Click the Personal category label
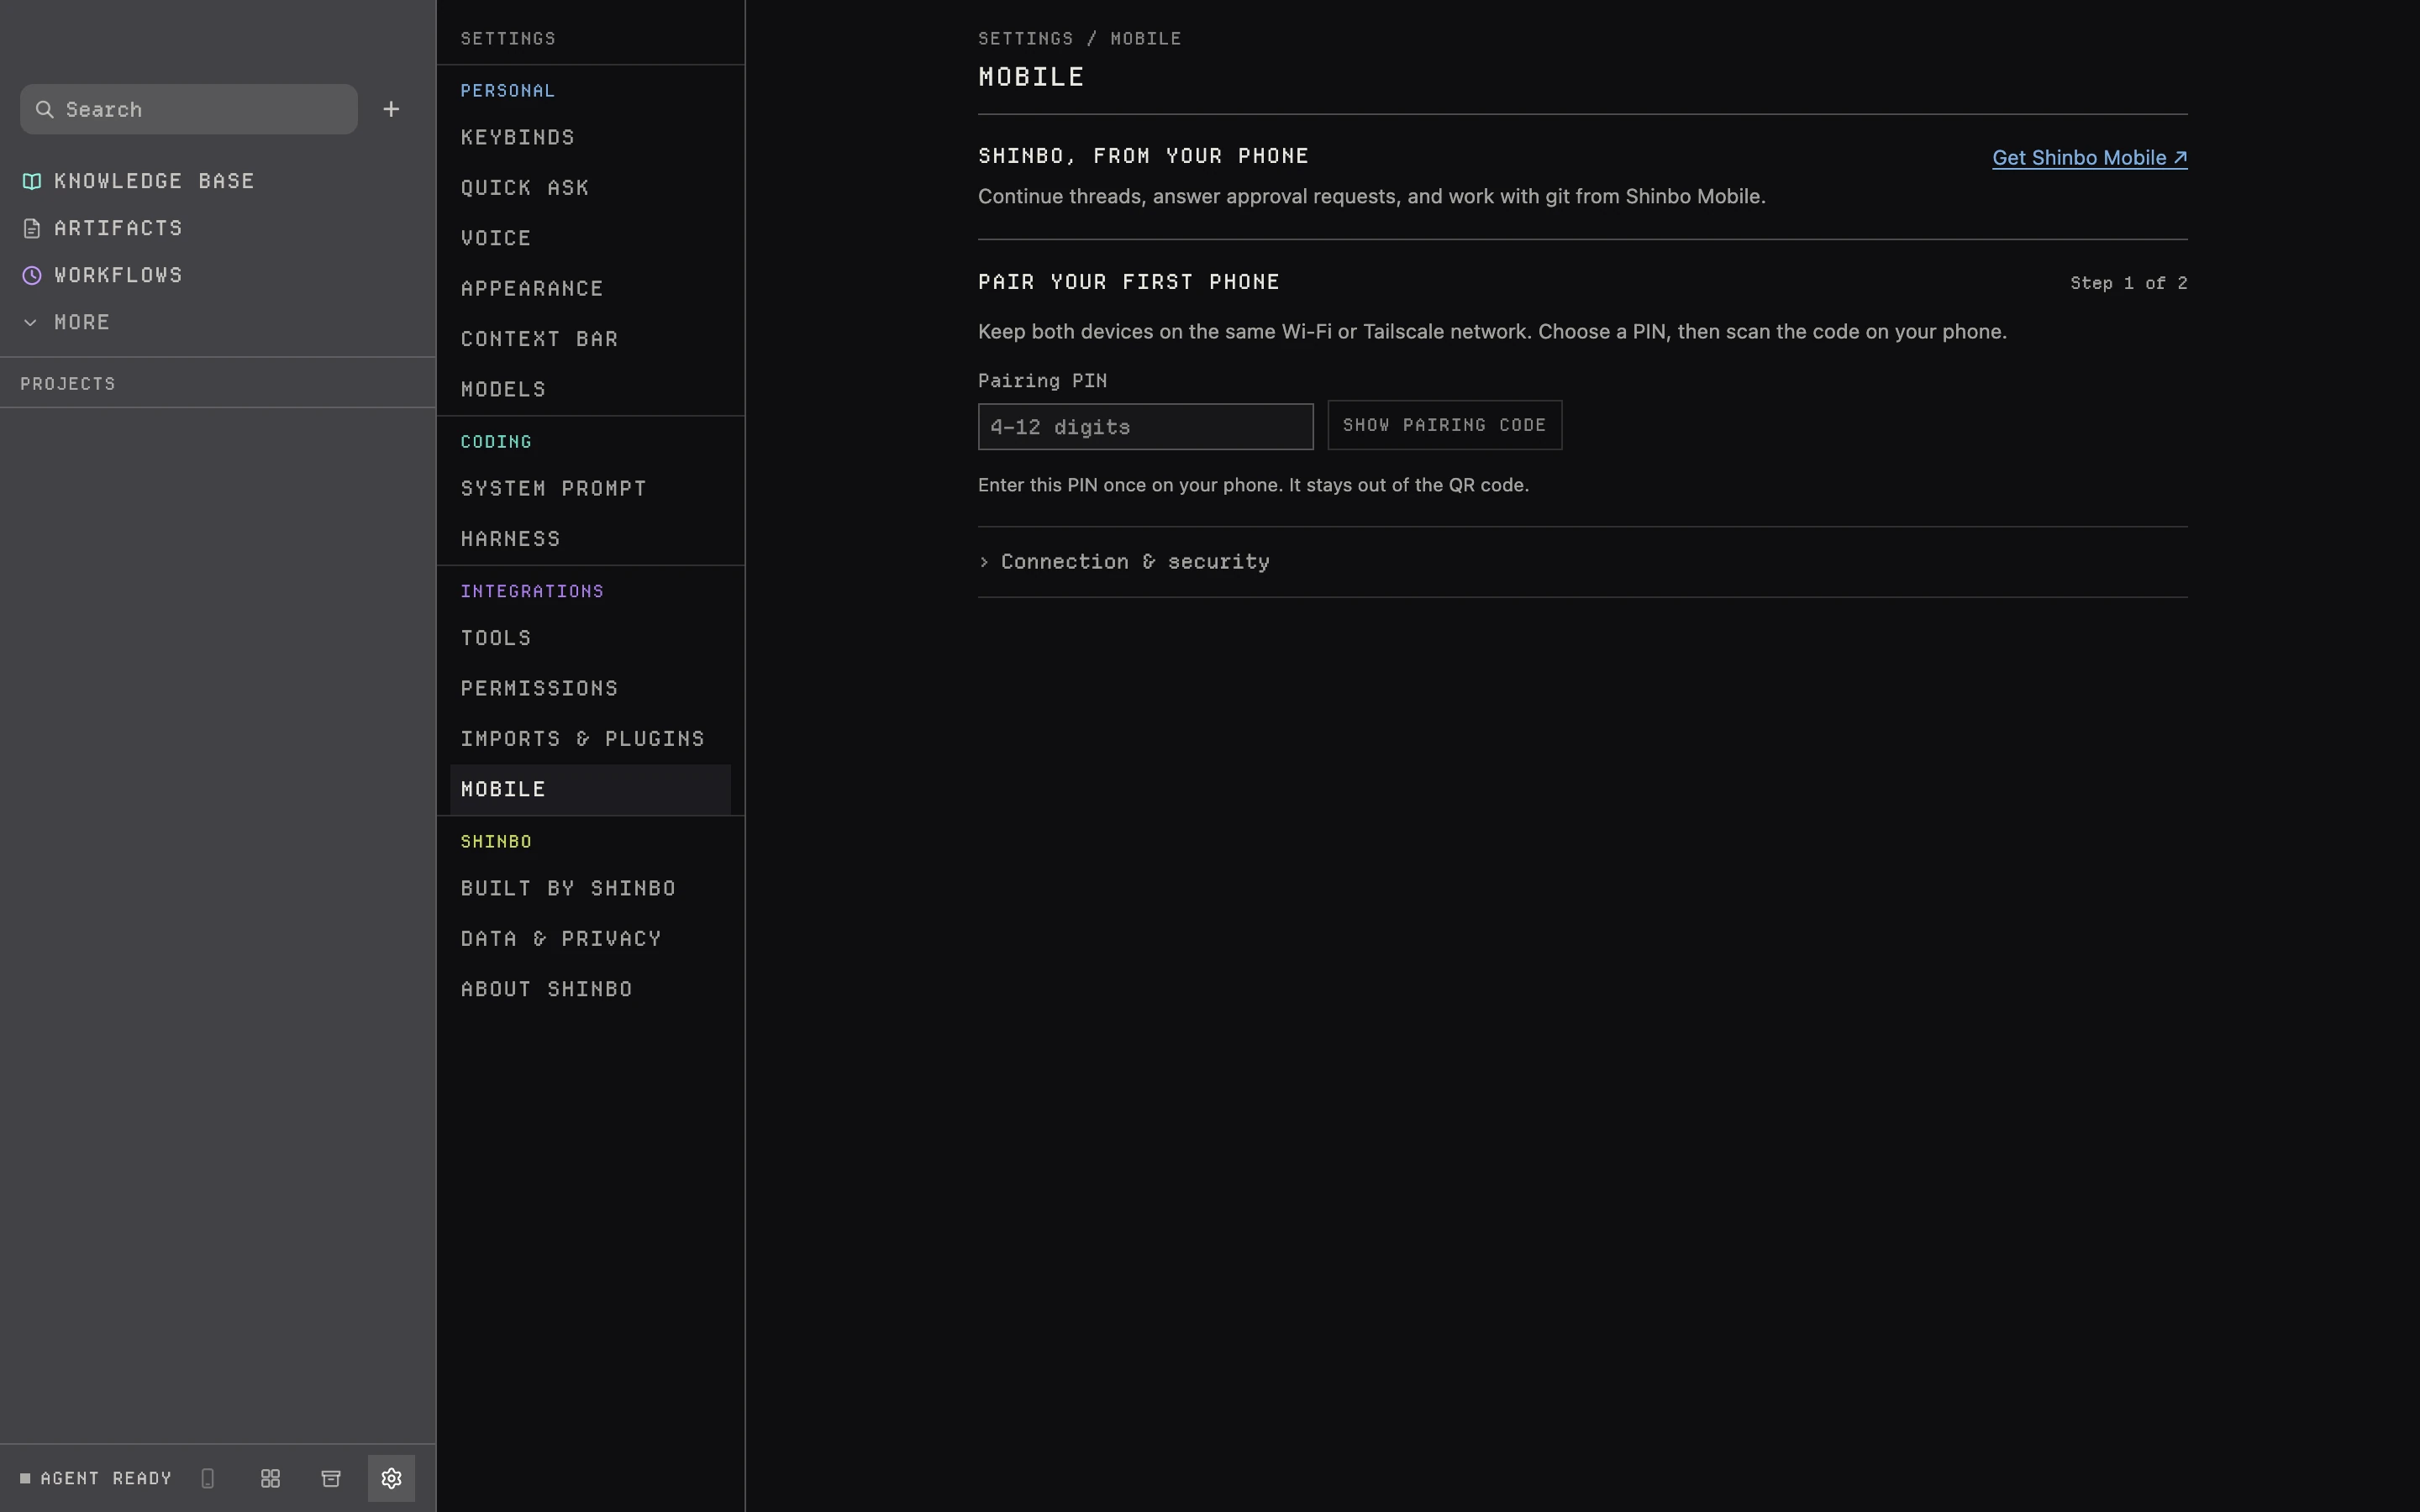The width and height of the screenshot is (2420, 1512). [507, 91]
